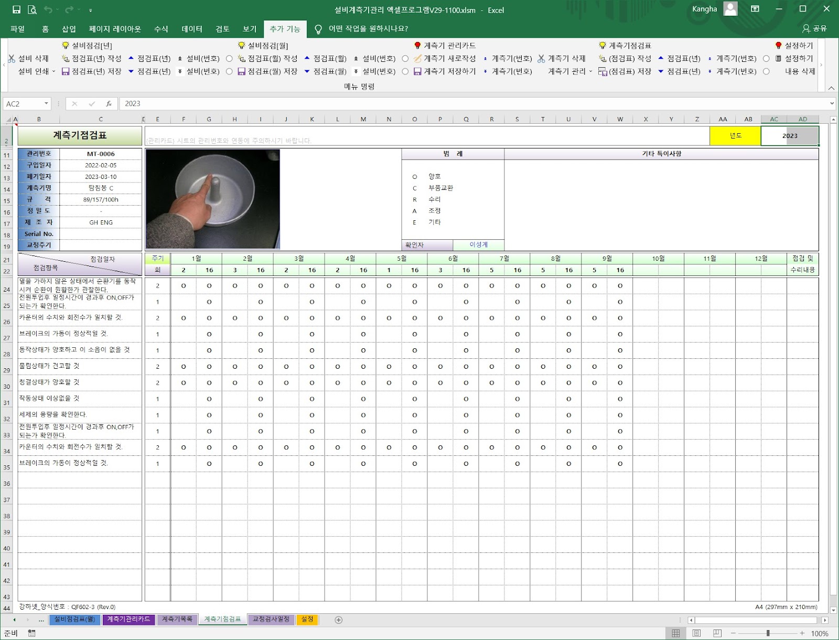Click the Print Preview icon in the quick access toolbar
839x640 pixels.
32,9
